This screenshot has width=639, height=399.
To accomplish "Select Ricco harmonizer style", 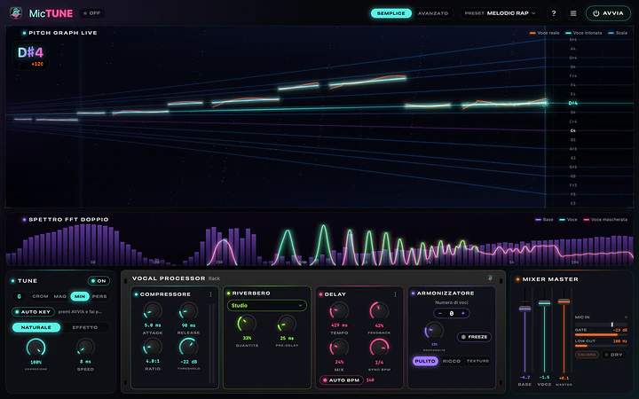I will pos(452,361).
